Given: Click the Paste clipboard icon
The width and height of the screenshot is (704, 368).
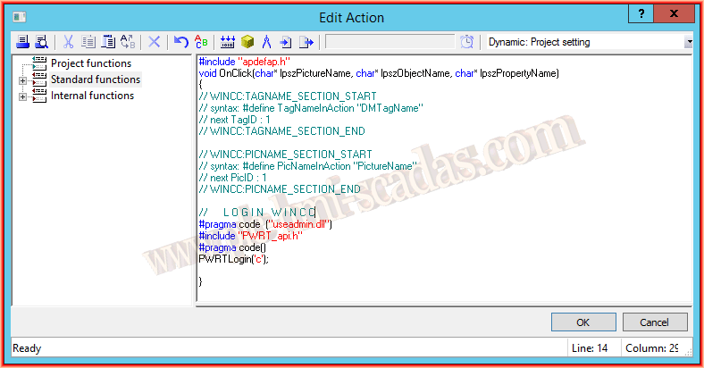Looking at the screenshot, I should coord(108,42).
